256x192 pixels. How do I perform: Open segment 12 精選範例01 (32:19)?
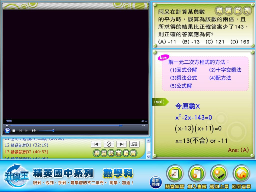tap(26, 145)
